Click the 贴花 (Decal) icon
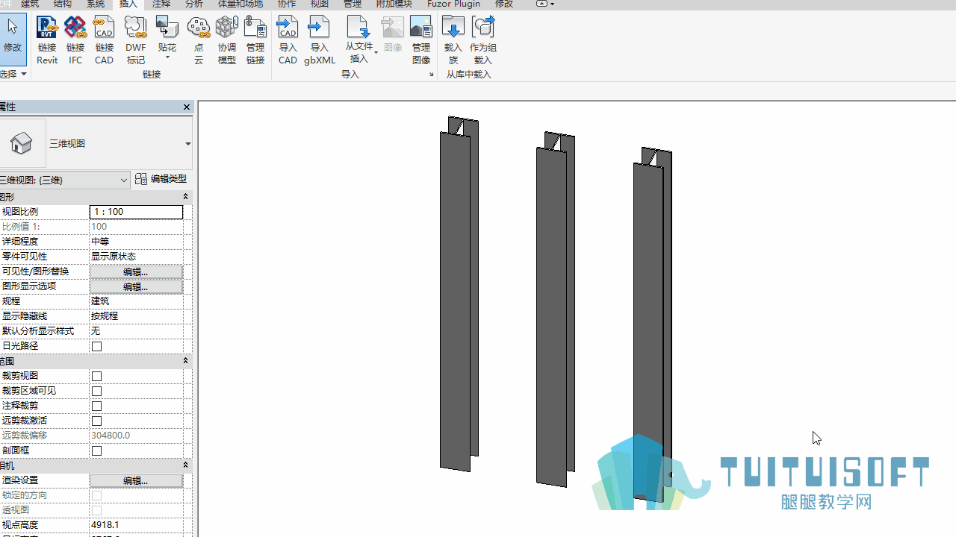The image size is (956, 537). (167, 28)
